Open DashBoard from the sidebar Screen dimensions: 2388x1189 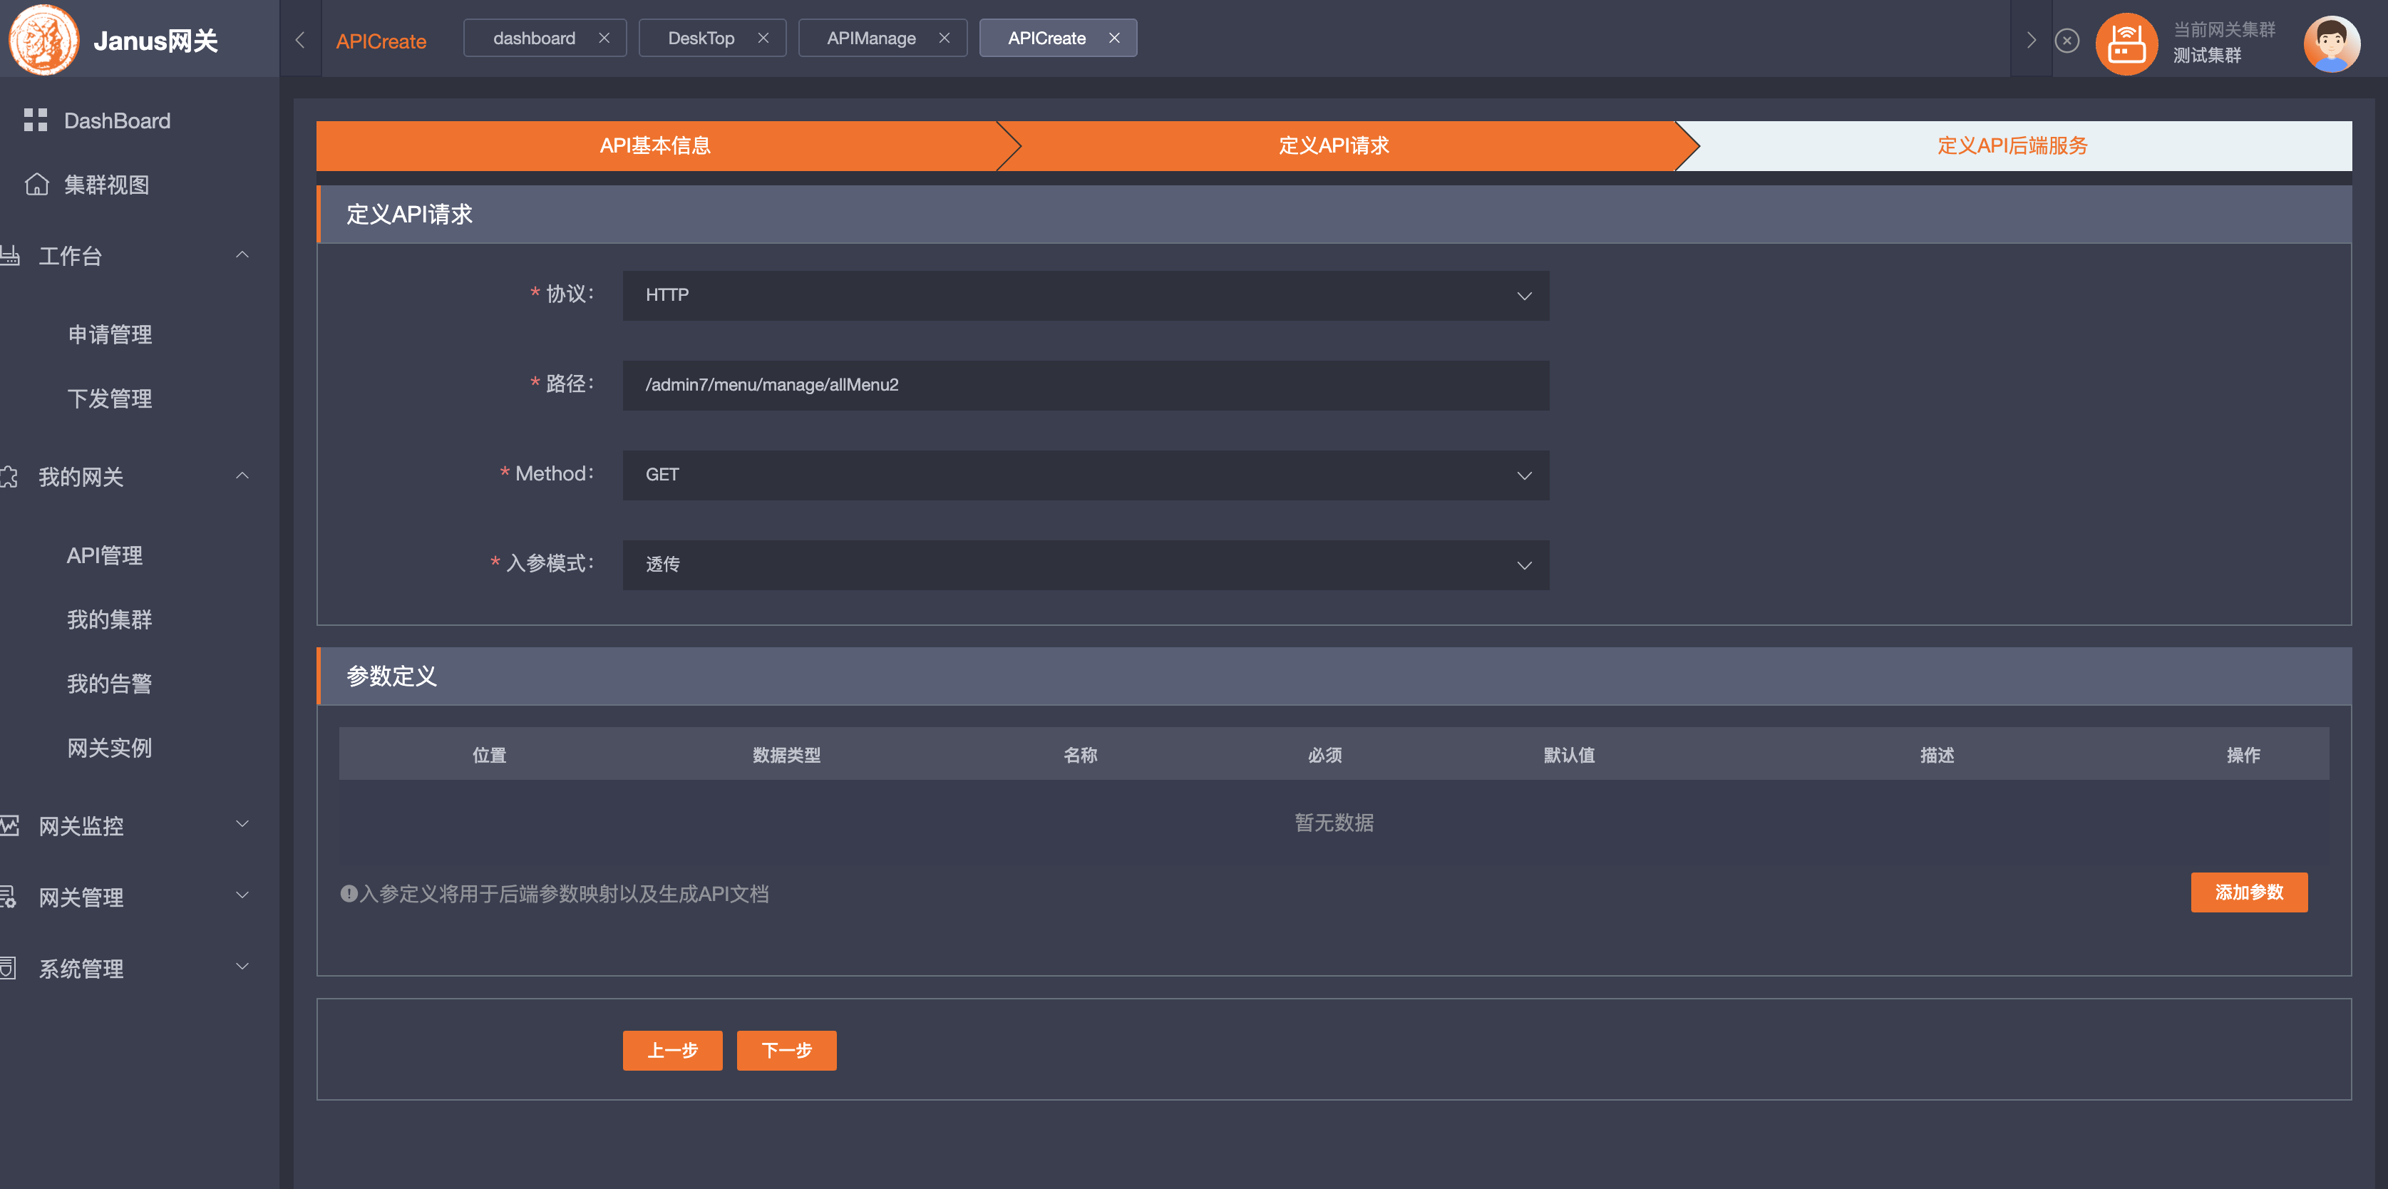(x=117, y=120)
